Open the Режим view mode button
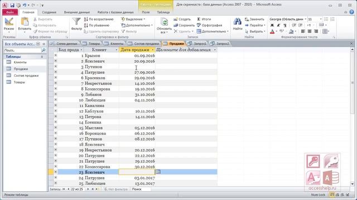 (9, 24)
